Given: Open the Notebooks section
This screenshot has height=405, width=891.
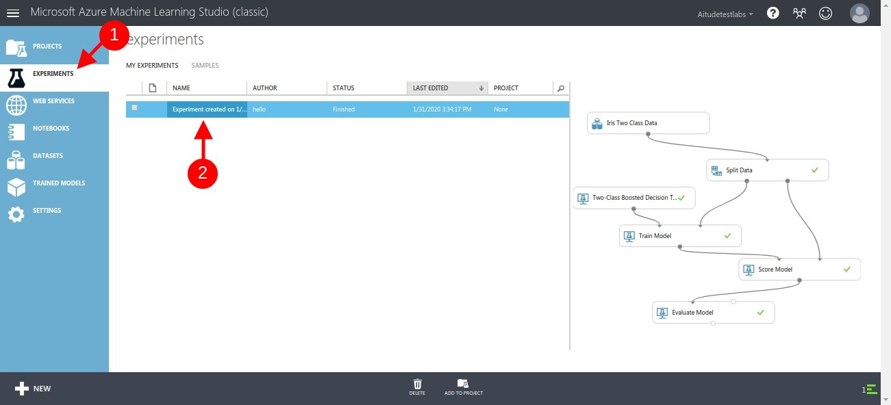Looking at the screenshot, I should (x=51, y=128).
